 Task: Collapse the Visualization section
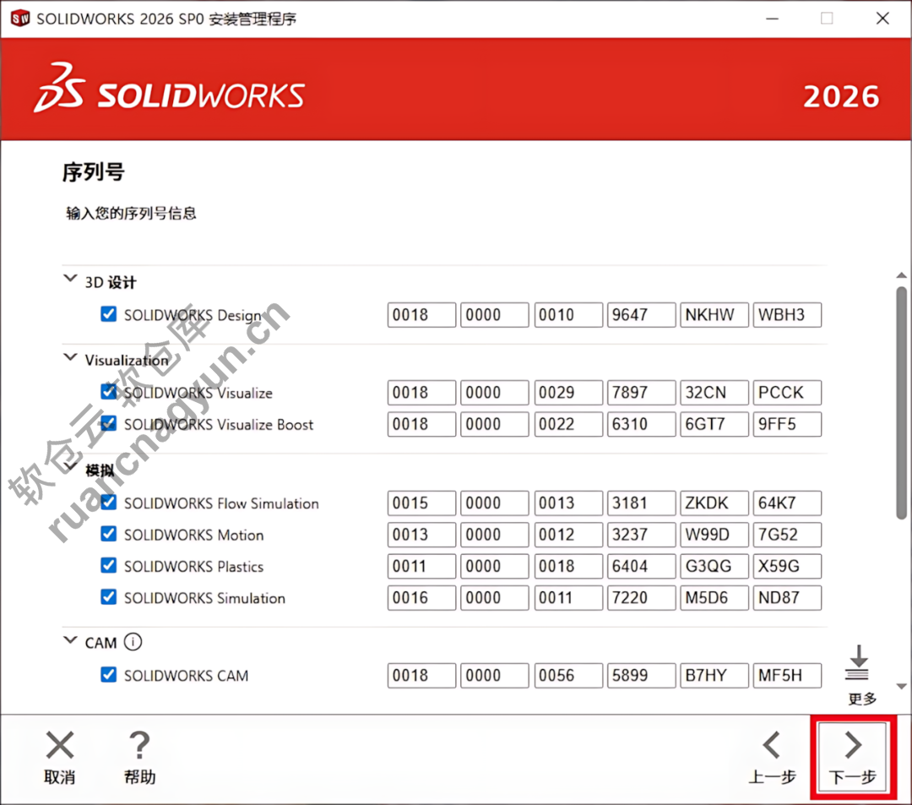click(x=69, y=357)
